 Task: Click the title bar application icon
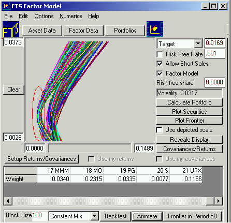click(x=7, y=6)
